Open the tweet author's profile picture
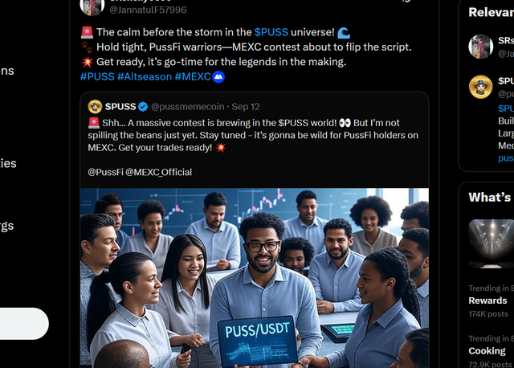514x368 pixels. (92, 6)
